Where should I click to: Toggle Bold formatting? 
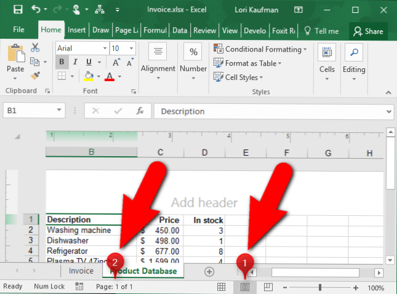pos(62,62)
